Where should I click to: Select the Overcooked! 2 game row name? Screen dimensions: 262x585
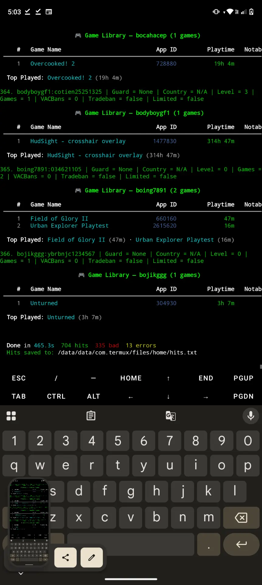pos(52,64)
